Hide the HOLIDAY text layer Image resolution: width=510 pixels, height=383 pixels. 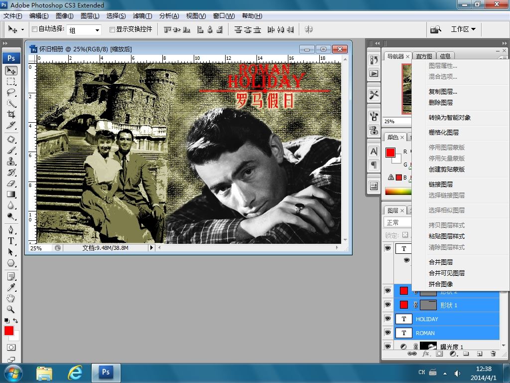pos(387,319)
